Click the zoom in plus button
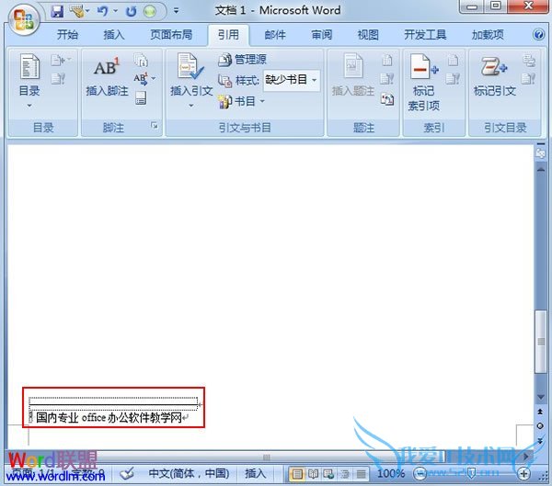The width and height of the screenshot is (552, 486). tap(523, 474)
